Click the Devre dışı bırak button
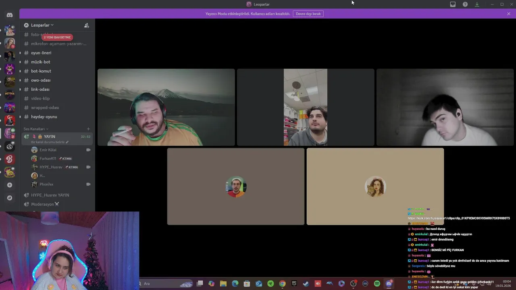 (x=308, y=14)
